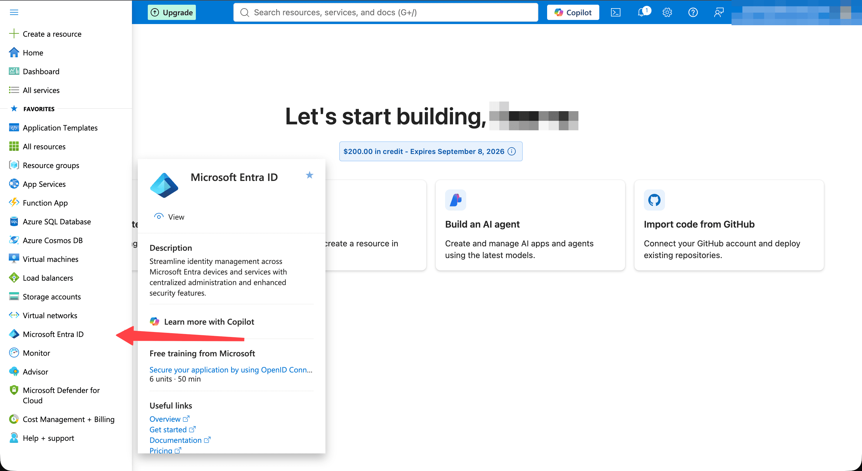The image size is (862, 471).
Task: Click the Create a resource plus icon
Action: coord(14,34)
